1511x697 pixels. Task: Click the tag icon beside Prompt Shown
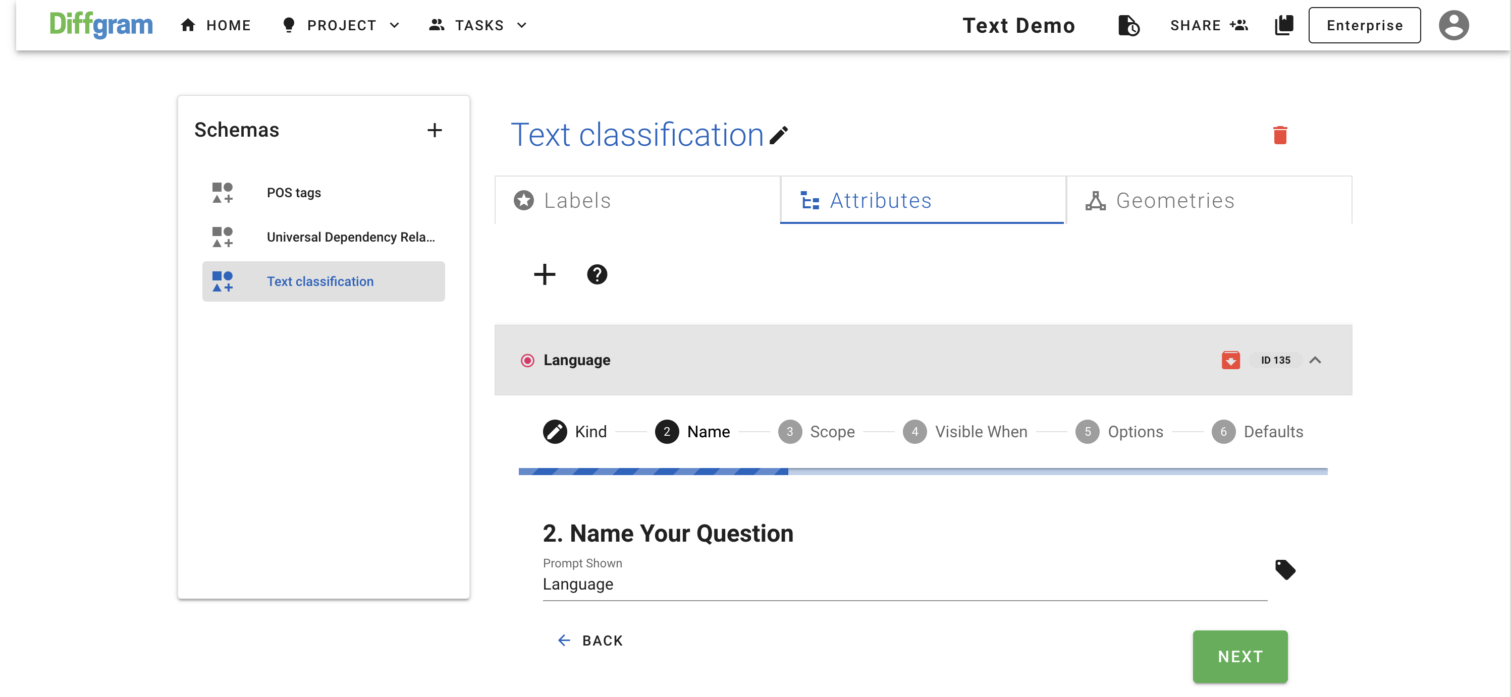tap(1284, 569)
